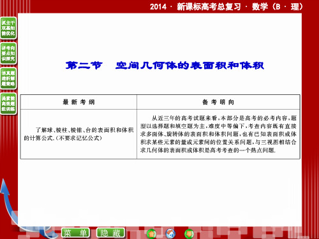The image size is (319, 239).
Task: Open the 析考向 要点知识探究 side tab
Action: 8,54
